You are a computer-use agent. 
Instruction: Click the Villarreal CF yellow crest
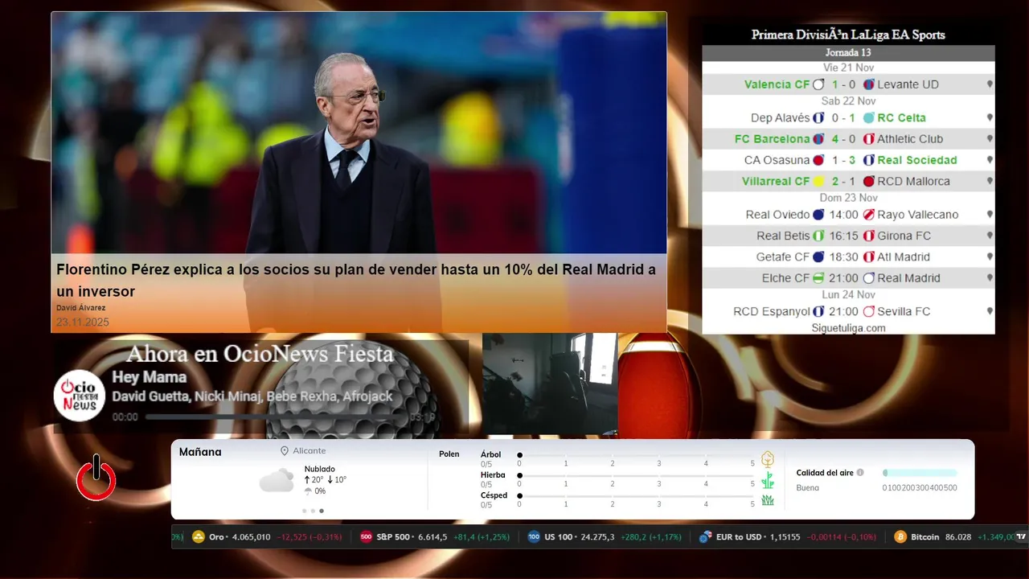click(818, 182)
